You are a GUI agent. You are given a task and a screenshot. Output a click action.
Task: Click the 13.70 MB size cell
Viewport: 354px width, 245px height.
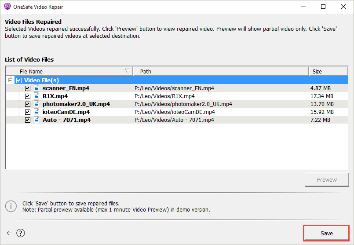(x=322, y=104)
